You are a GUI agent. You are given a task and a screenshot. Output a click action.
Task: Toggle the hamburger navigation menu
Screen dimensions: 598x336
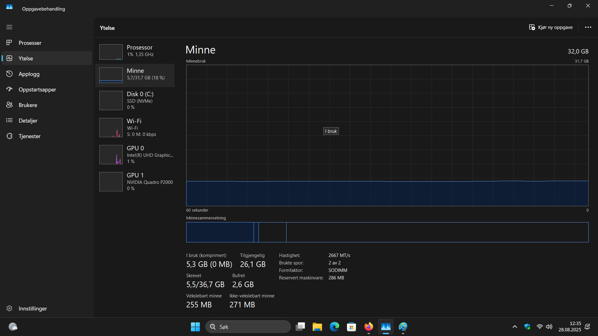pyautogui.click(x=9, y=27)
